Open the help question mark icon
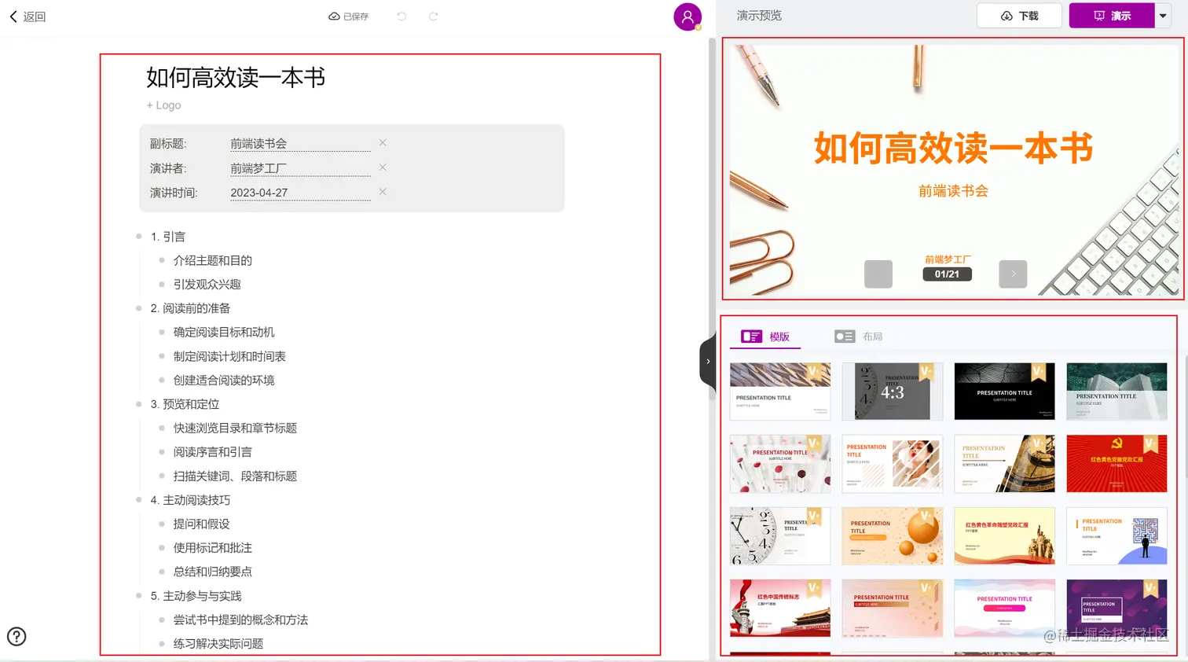Viewport: 1188px width, 662px height. pyautogui.click(x=16, y=637)
